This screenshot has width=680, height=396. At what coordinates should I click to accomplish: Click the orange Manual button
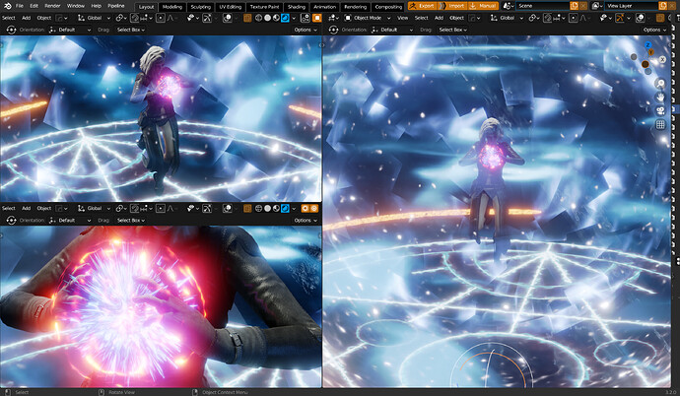tap(483, 6)
